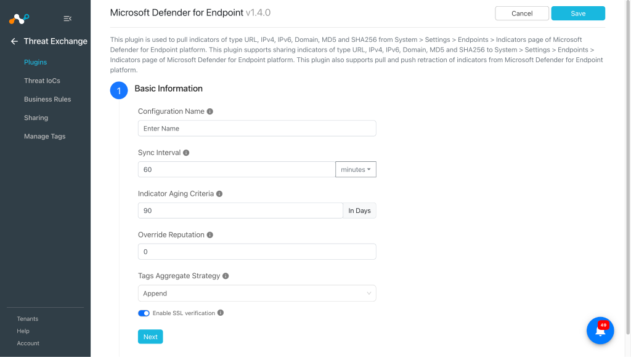Click the Basic Information step title
Image resolution: width=631 pixels, height=357 pixels.
(x=169, y=89)
